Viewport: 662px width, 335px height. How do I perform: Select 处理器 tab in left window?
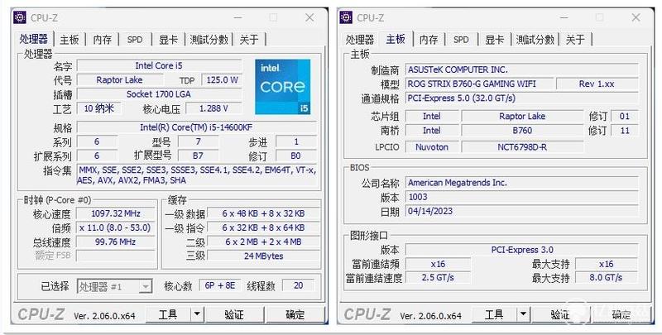[33, 39]
